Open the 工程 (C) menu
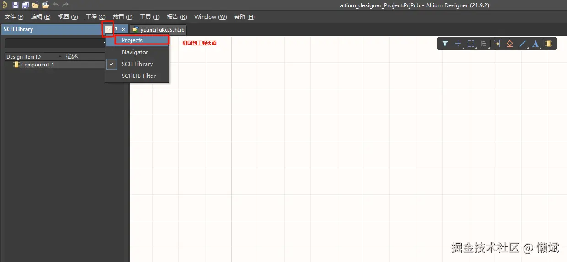This screenshot has height=262, width=567. [x=95, y=17]
